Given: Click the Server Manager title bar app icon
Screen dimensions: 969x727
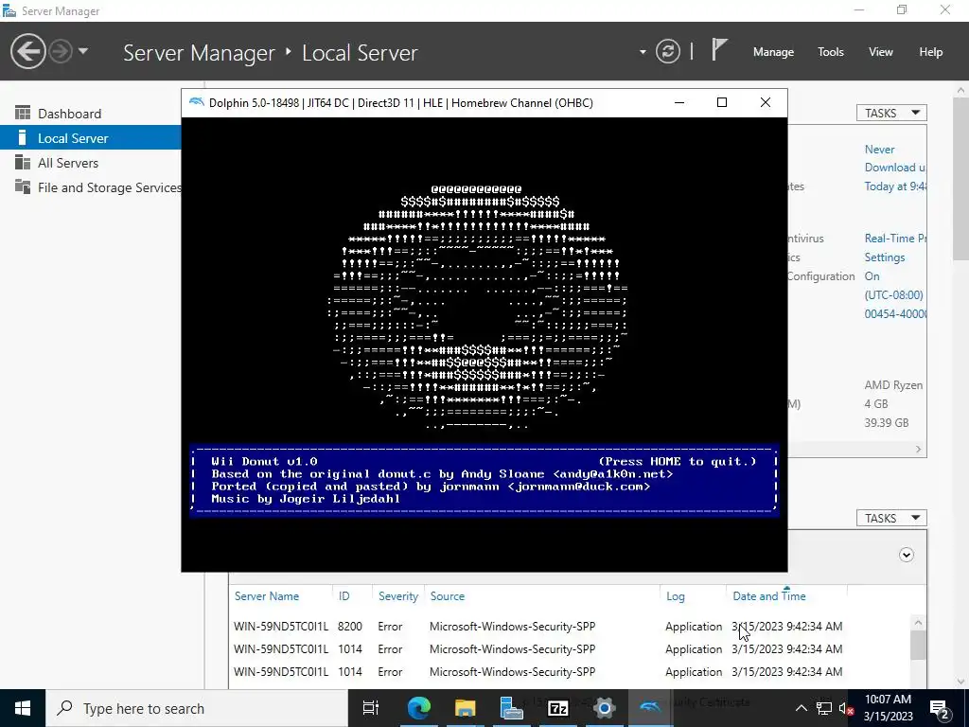Looking at the screenshot, I should [x=9, y=10].
